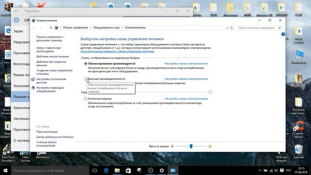
Task: Click Hardware and Sound breadcrumb segment
Action: coord(106,28)
